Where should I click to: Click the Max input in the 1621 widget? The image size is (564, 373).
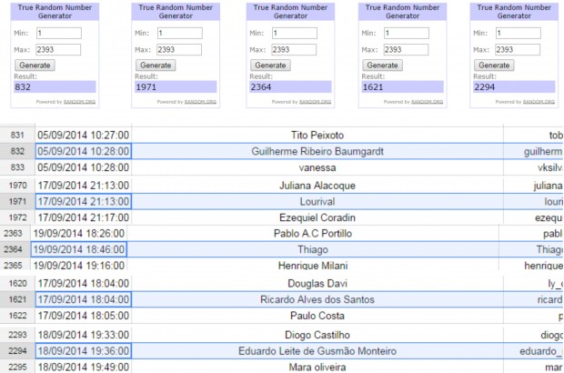405,49
